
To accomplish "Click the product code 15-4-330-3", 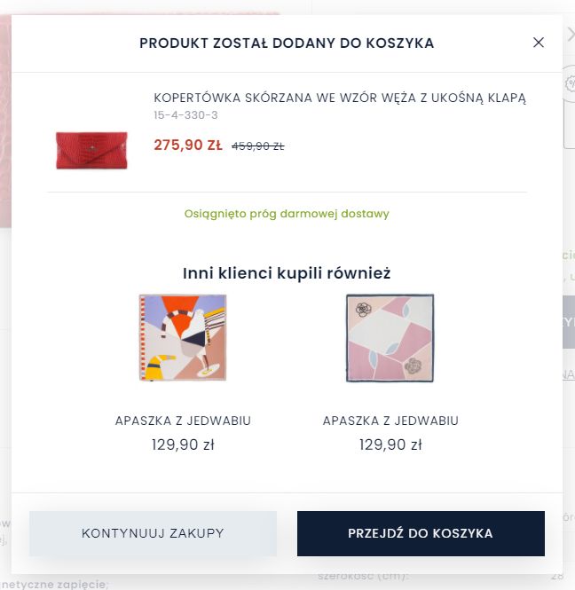I will click(185, 115).
